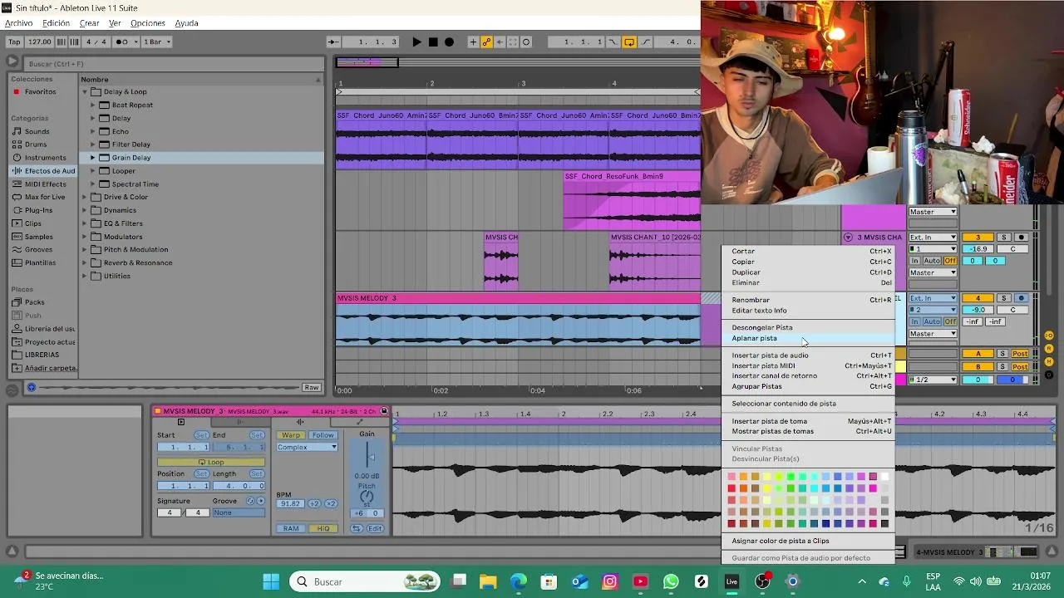1064x598 pixels.
Task: Click the Follow button in clip view
Action: pos(323,435)
